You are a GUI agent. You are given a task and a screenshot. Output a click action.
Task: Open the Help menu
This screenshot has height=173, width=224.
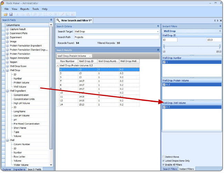(44, 9)
